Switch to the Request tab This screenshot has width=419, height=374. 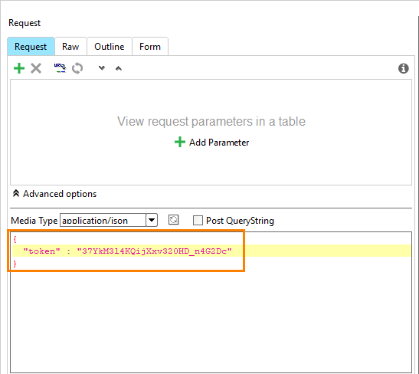tap(31, 47)
